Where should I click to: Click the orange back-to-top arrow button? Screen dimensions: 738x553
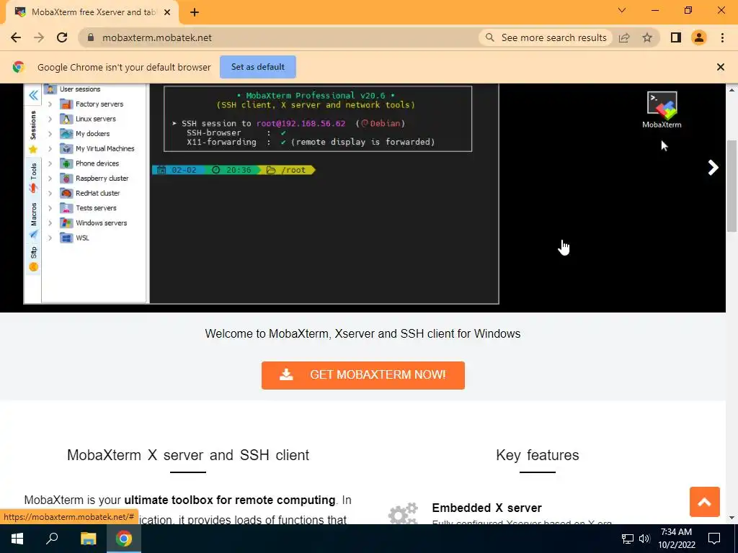pyautogui.click(x=704, y=502)
